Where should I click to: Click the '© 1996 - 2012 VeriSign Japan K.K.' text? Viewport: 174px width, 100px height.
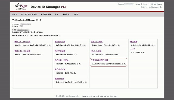click(67, 96)
